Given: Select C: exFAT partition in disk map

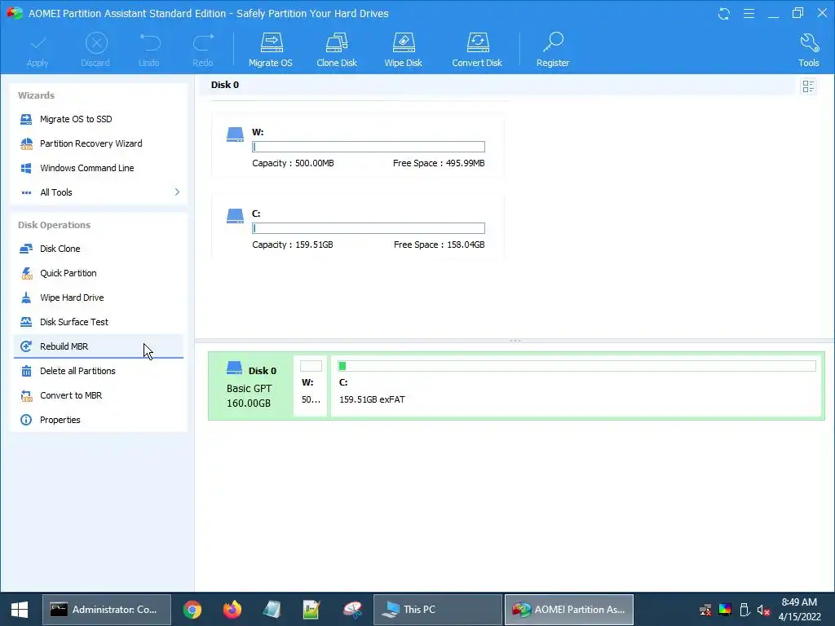Looking at the screenshot, I should [577, 386].
